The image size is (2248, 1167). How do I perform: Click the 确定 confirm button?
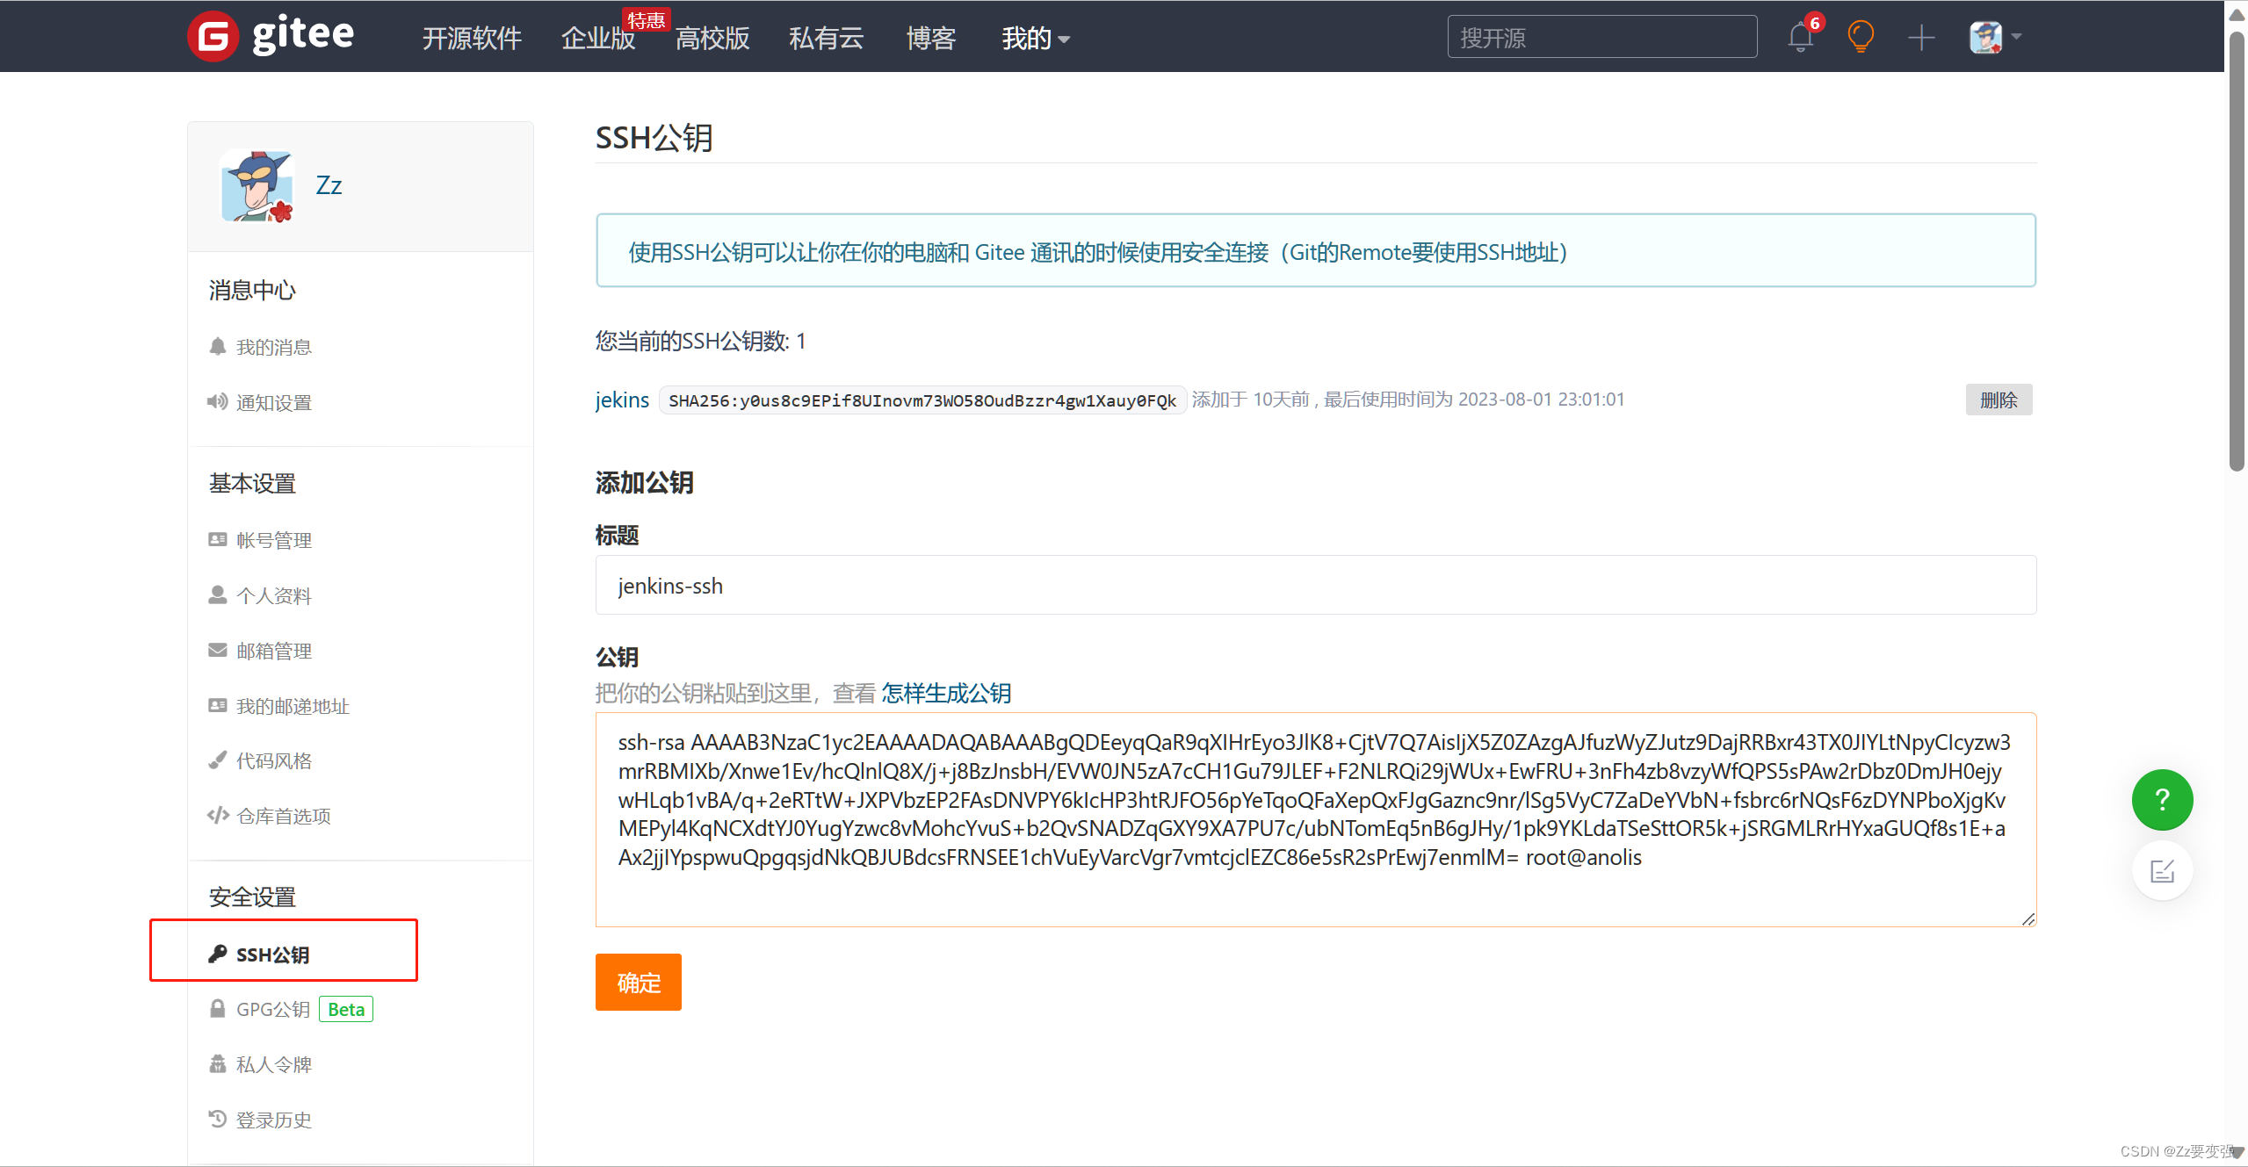(638, 982)
